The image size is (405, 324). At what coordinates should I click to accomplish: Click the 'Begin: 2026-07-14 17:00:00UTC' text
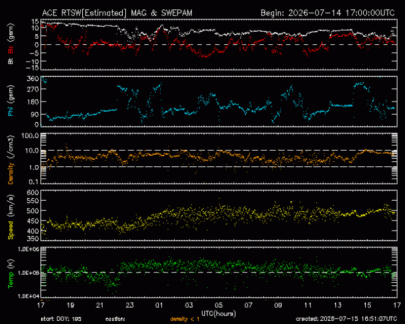coord(328,13)
